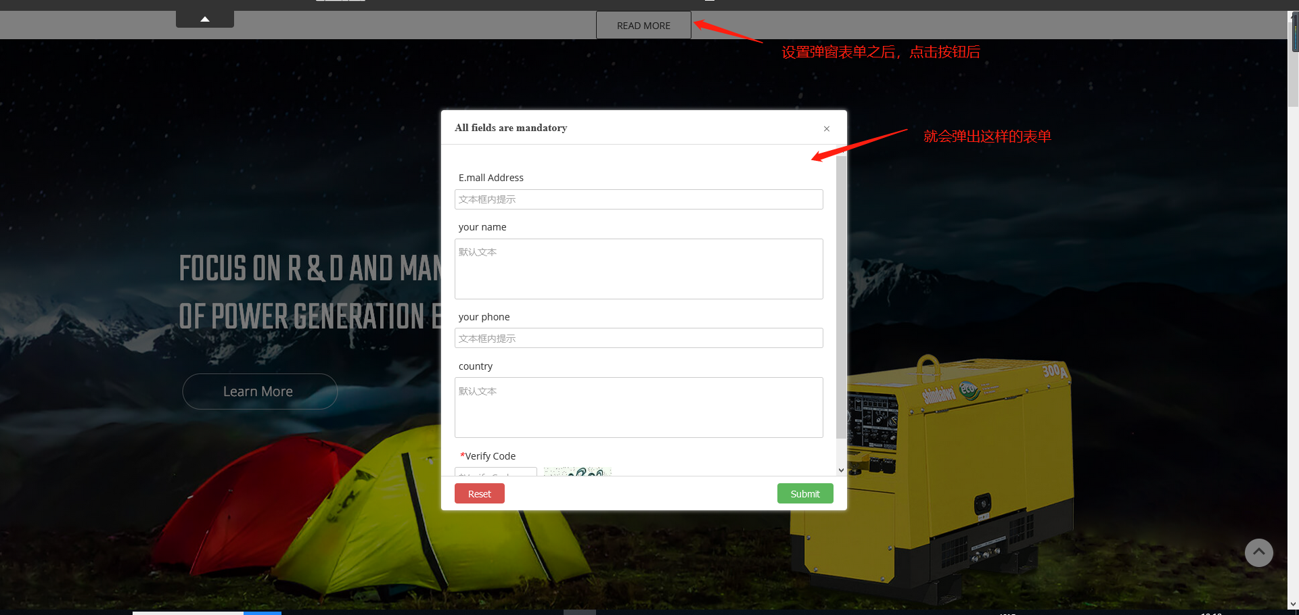The height and width of the screenshot is (615, 1299).
Task: Close the mandatory fields popup form
Action: 826,128
